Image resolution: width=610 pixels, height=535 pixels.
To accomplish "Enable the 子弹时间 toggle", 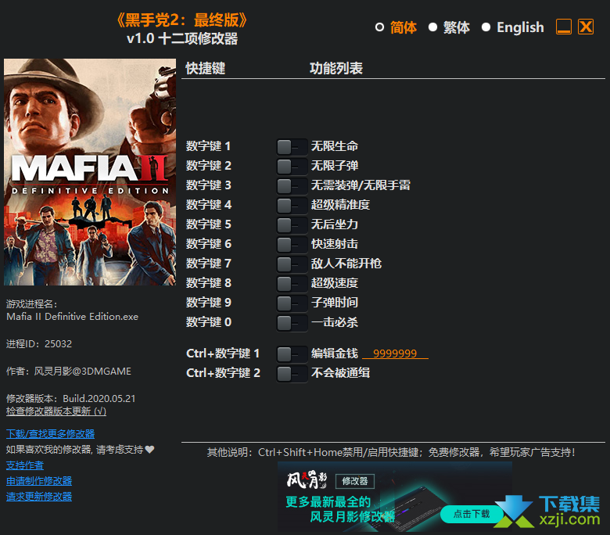I will 292,303.
